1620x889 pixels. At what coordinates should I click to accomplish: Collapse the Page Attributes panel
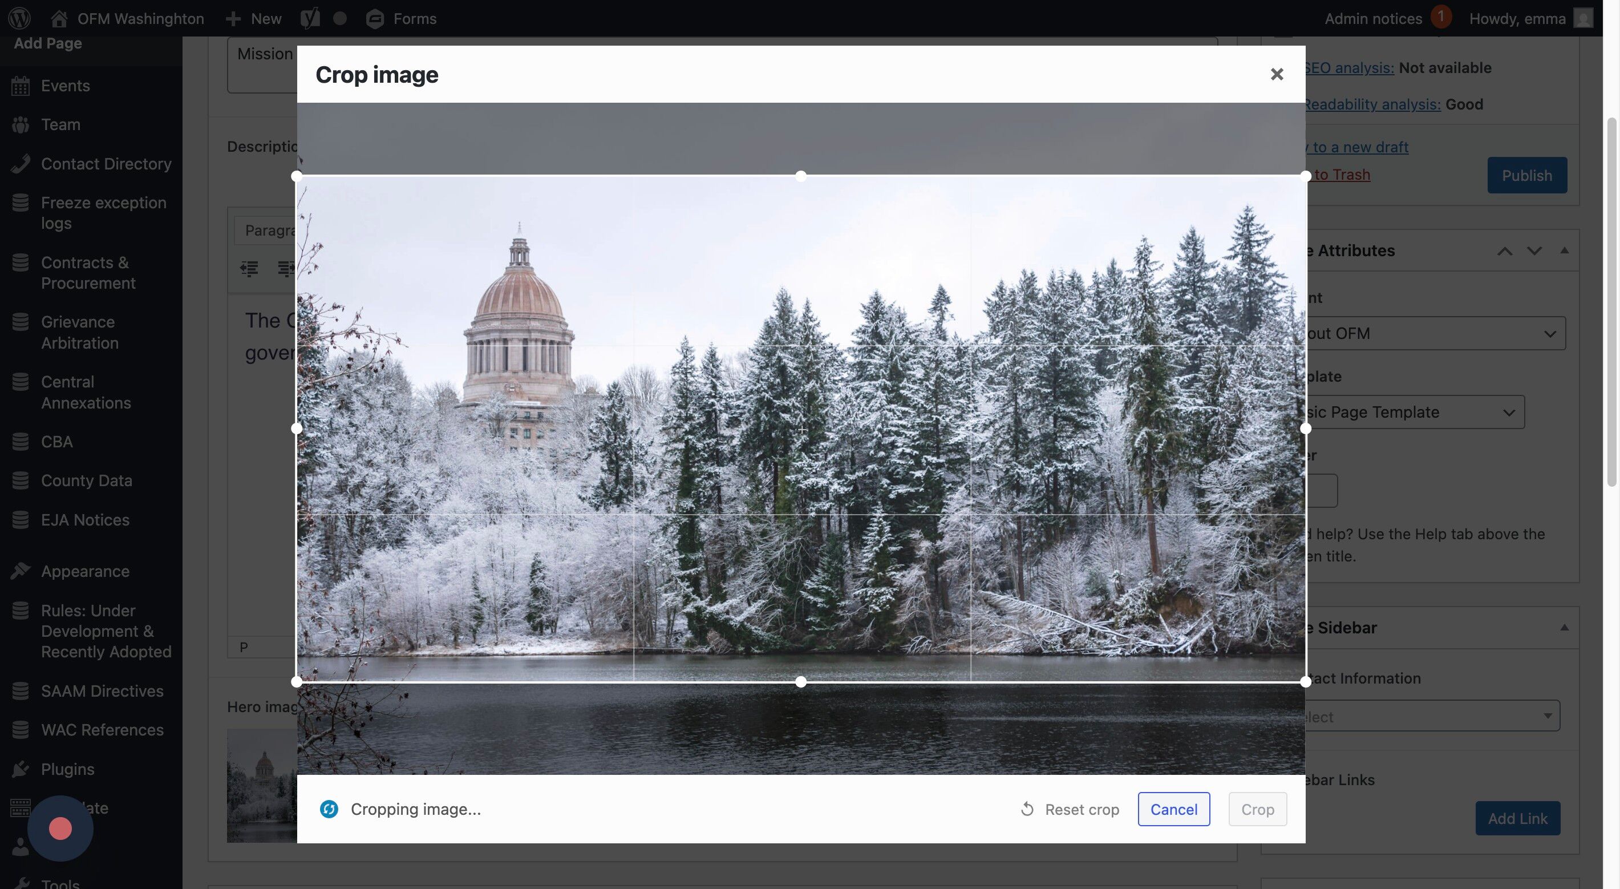[x=1564, y=250]
